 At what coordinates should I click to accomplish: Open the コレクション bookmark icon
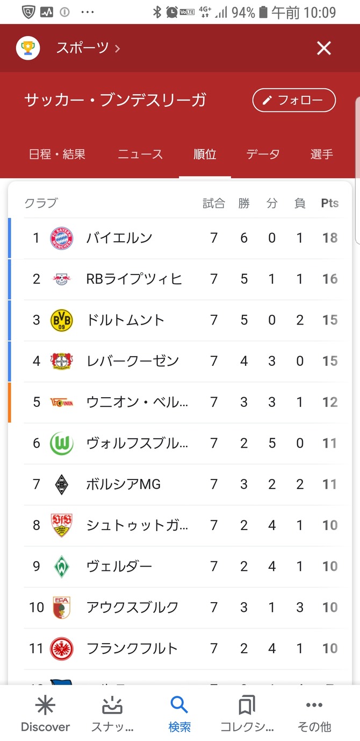[x=247, y=705]
